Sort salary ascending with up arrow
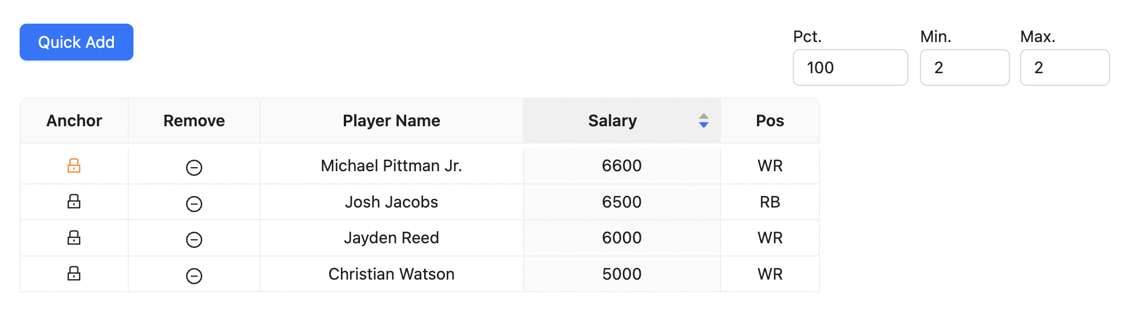This screenshot has width=1121, height=309. tap(703, 116)
